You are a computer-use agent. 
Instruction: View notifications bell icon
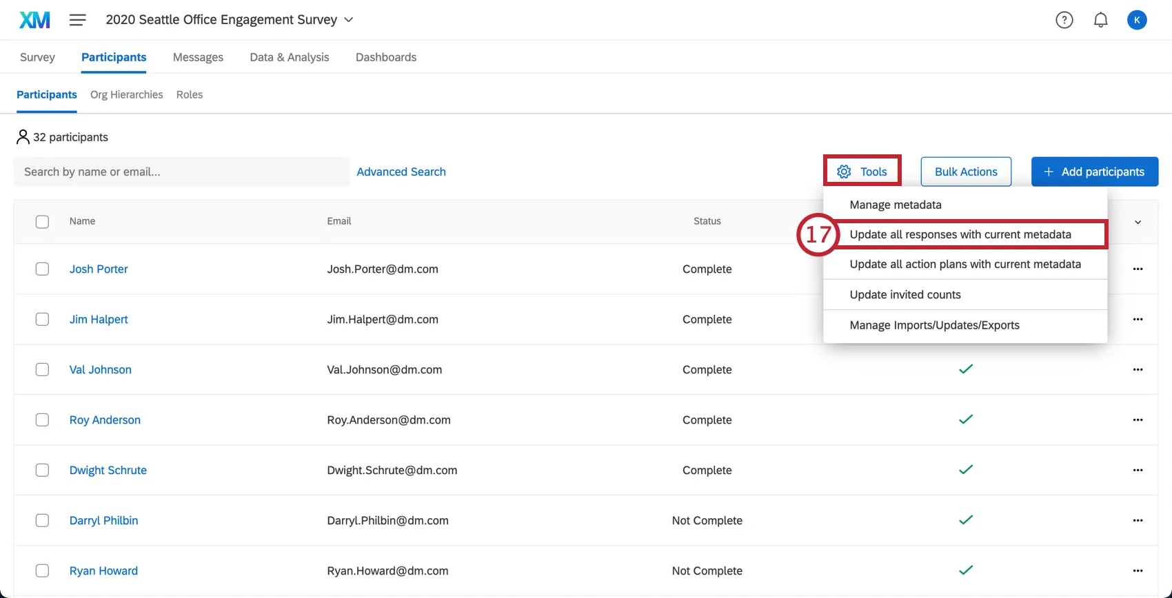pos(1101,20)
